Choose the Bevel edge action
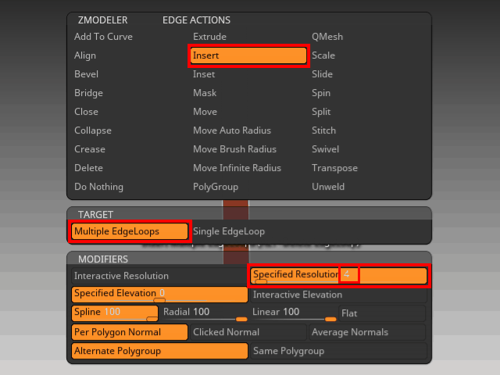 tap(86, 74)
